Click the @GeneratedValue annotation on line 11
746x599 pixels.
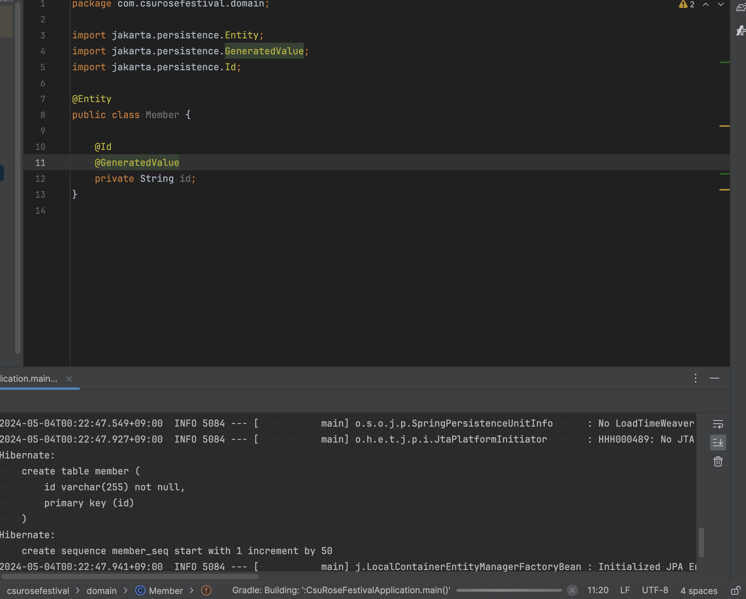pos(137,163)
